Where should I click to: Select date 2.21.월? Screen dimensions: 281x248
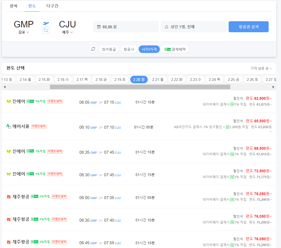[158, 80]
